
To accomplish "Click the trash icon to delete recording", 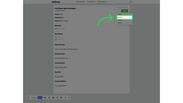I will coord(61,98).
